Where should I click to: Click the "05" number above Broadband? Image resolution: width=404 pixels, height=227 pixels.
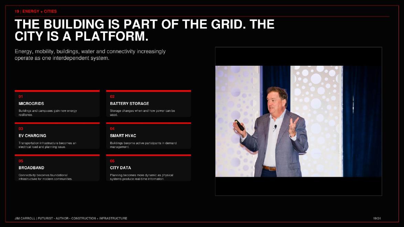pos(21,161)
